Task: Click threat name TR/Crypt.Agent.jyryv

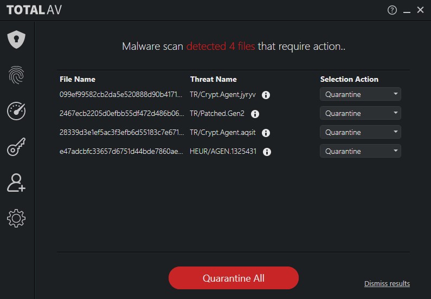Action: [223, 95]
